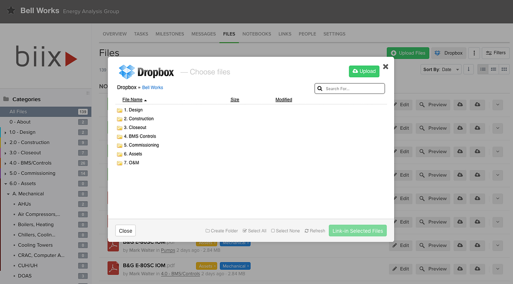Open the 2. Construction folder
The width and height of the screenshot is (513, 284).
pyautogui.click(x=139, y=119)
